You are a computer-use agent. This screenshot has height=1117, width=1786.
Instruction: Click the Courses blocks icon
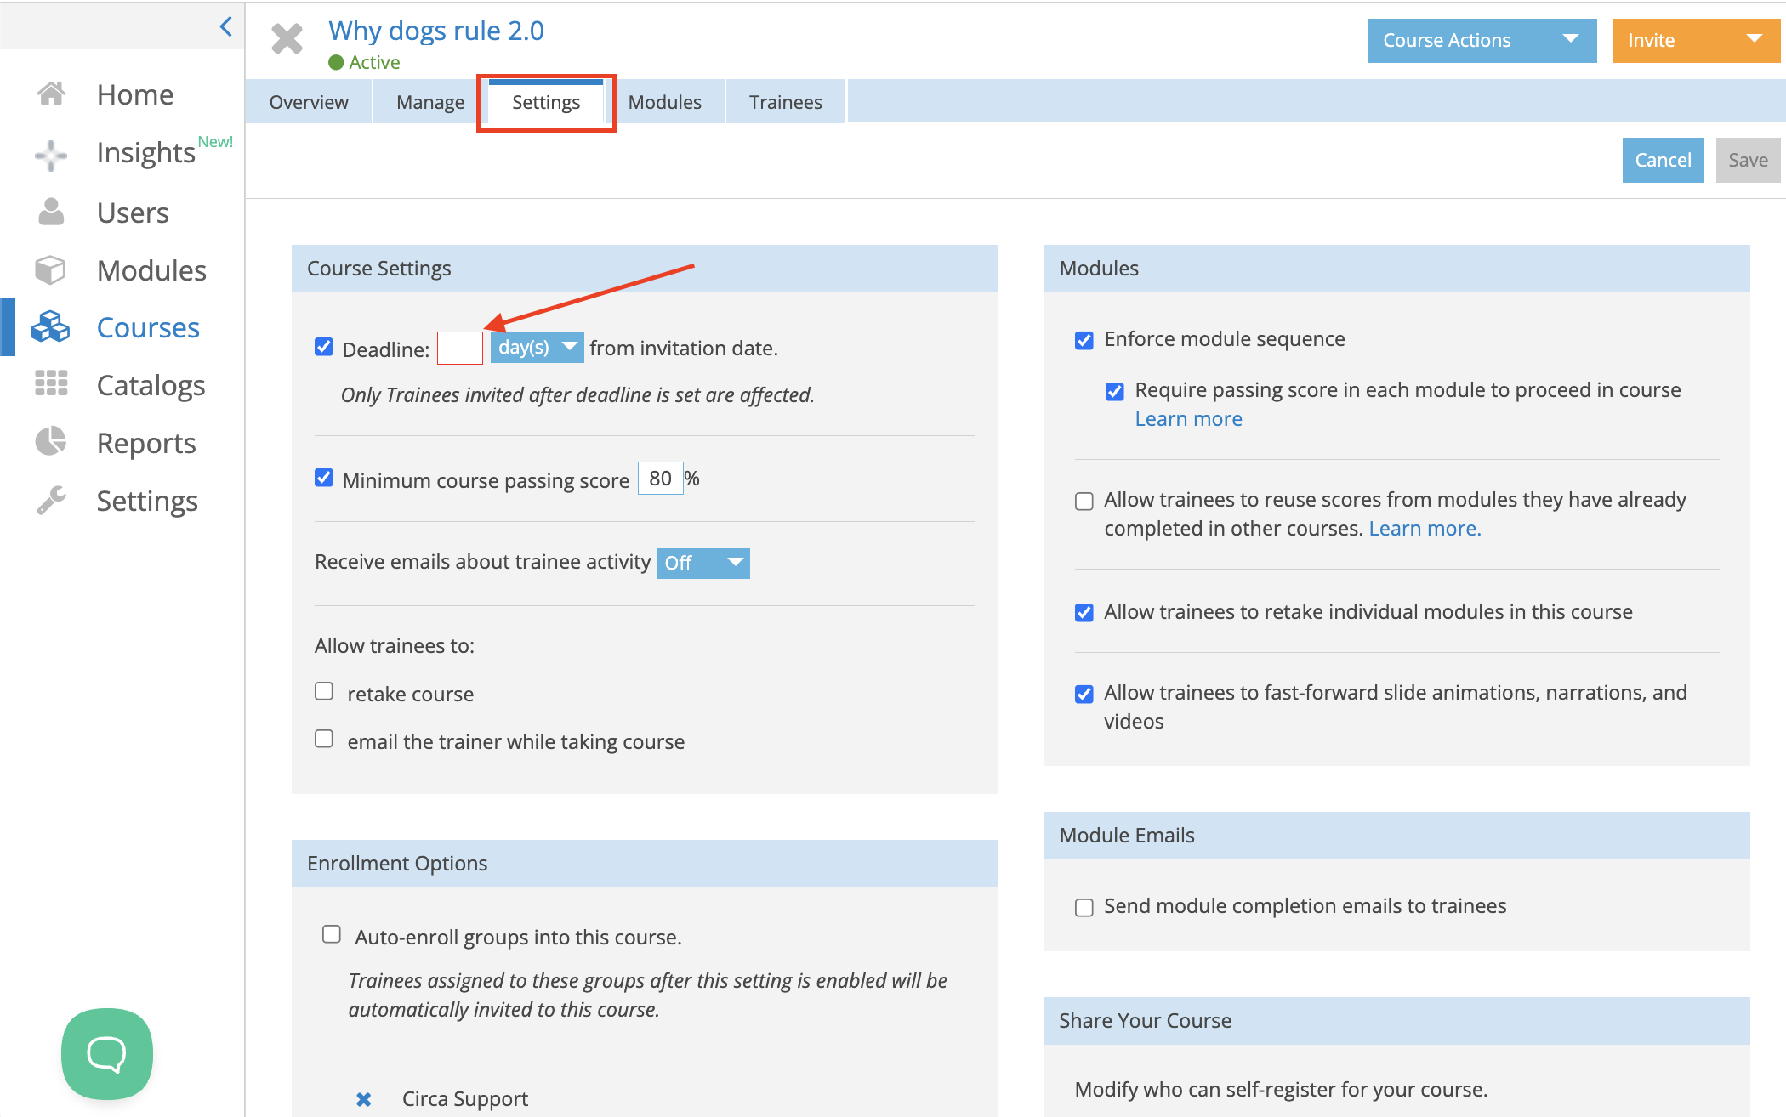[x=50, y=326]
